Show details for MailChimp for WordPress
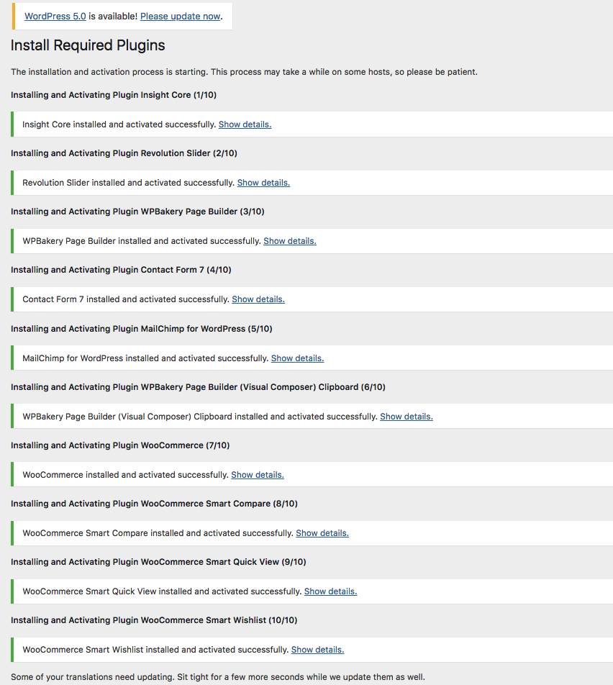 tap(298, 358)
